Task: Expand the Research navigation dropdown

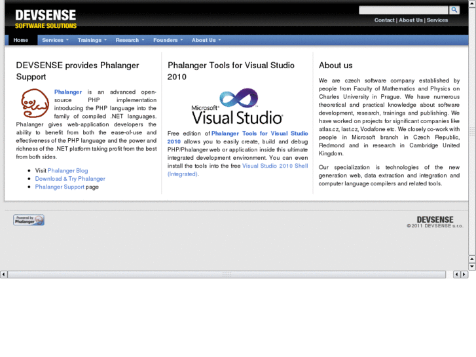Action: 130,40
